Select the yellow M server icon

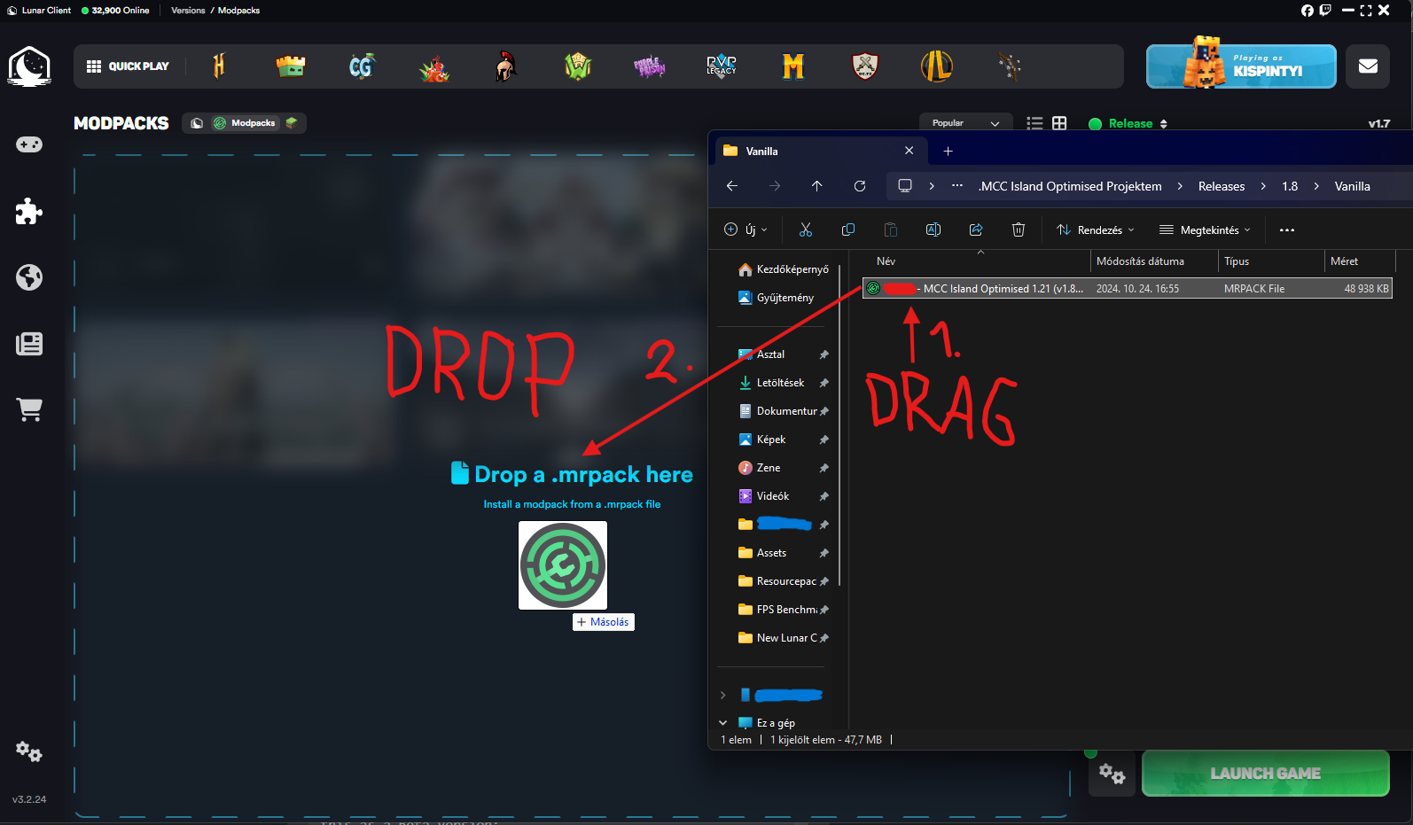[793, 66]
